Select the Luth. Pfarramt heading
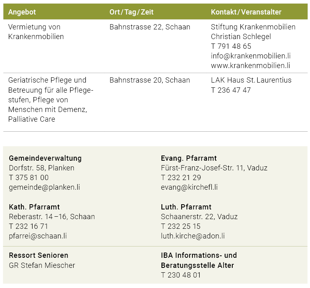 186,207
